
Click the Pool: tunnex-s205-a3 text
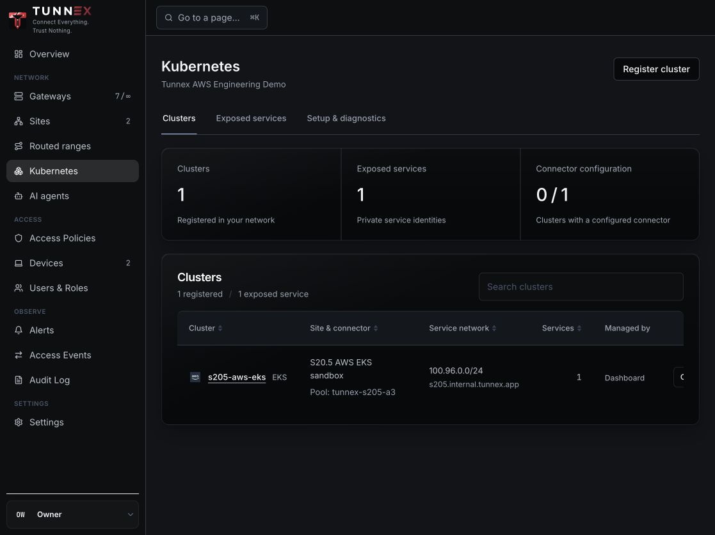[353, 392]
